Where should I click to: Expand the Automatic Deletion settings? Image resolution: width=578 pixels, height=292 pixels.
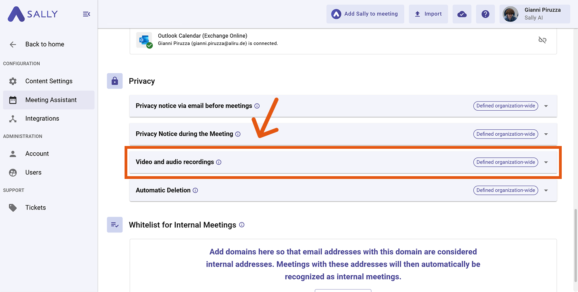pos(546,190)
